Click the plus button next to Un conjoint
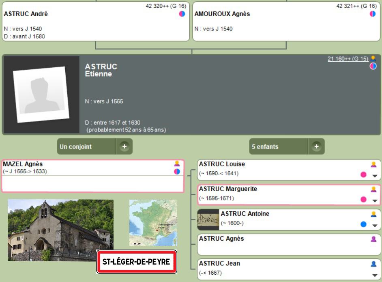Screen dimensions: 382x282 pyautogui.click(x=124, y=146)
